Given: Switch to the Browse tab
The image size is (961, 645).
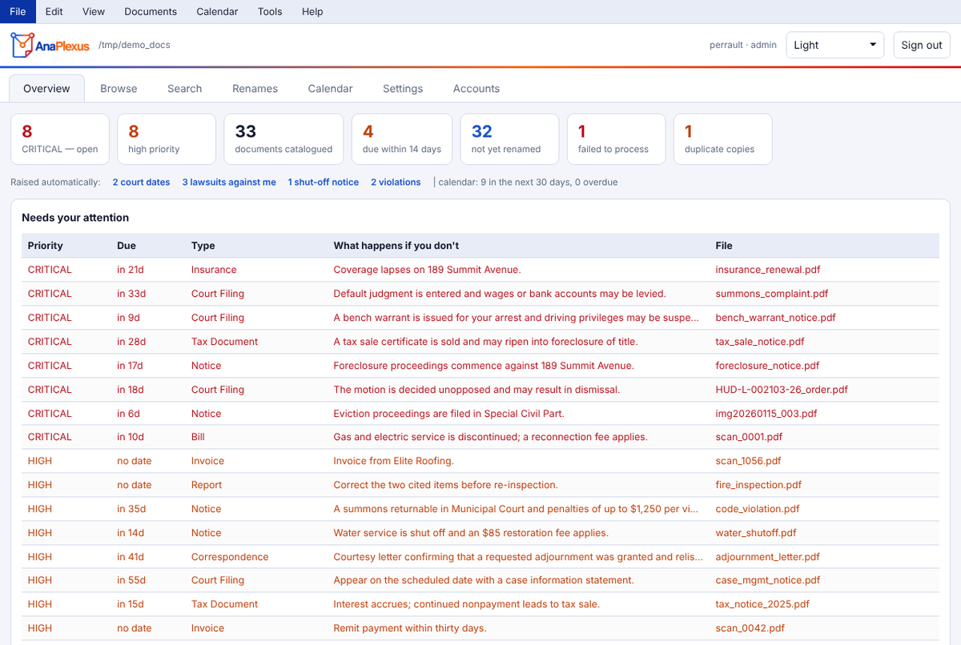Looking at the screenshot, I should point(119,89).
